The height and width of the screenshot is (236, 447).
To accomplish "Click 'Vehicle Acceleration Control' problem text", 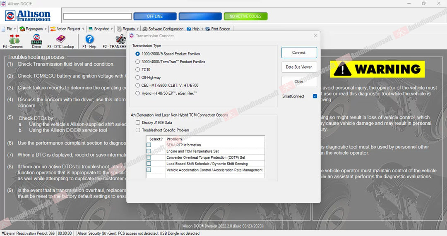I will (214, 170).
